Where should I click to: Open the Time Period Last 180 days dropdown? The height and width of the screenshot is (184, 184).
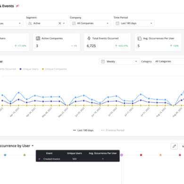point(134,23)
